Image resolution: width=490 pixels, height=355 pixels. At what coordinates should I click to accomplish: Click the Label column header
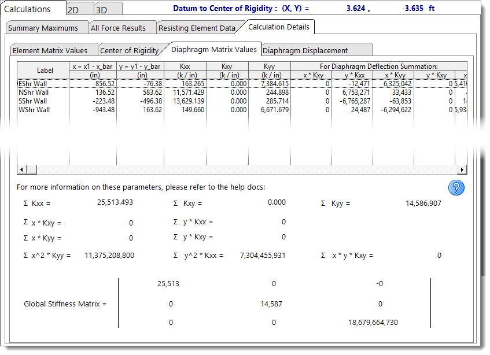click(43, 71)
